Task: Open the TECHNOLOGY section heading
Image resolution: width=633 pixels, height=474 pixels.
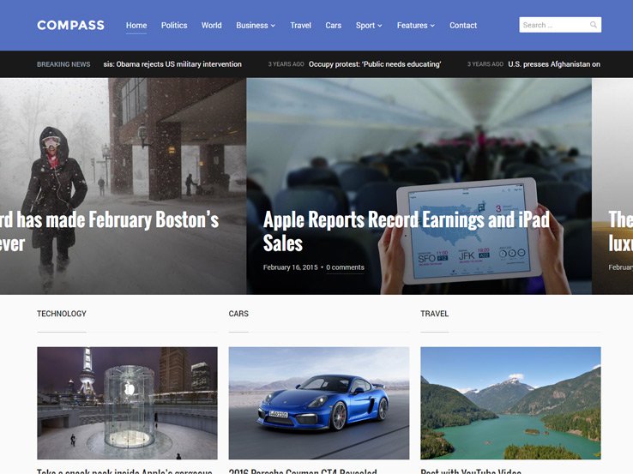Action: click(62, 314)
